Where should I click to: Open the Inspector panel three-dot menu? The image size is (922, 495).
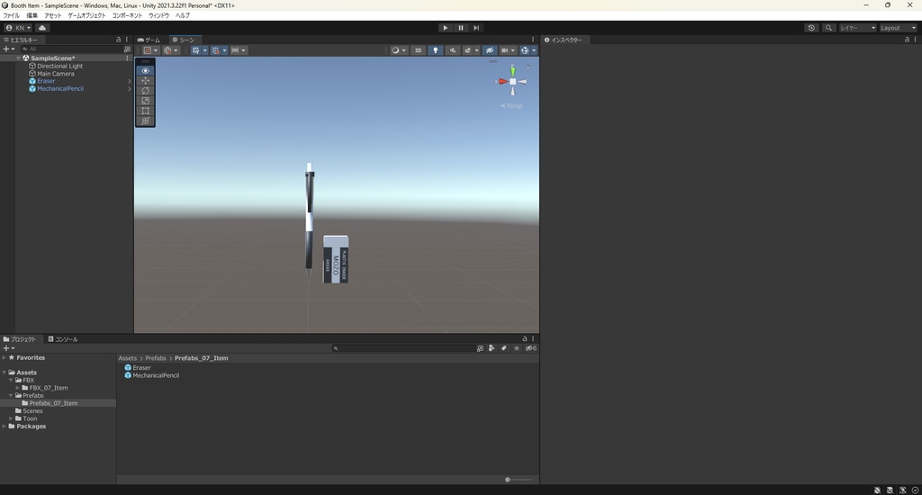[915, 40]
